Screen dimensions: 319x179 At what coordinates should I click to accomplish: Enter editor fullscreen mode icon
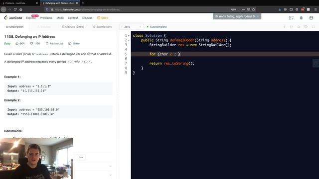point(313,27)
